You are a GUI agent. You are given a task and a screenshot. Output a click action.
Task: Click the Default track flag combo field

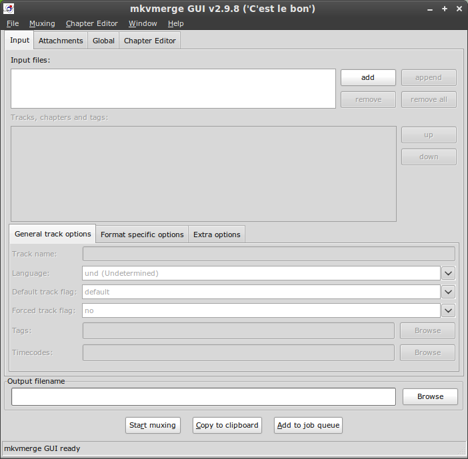pyautogui.click(x=261, y=292)
